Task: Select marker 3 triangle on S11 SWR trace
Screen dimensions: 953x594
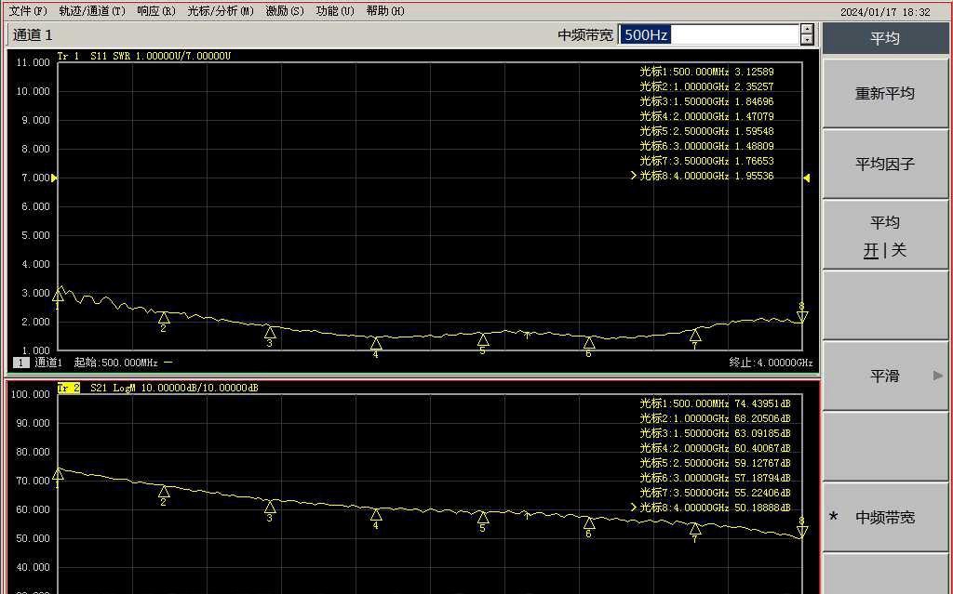Action: tap(270, 332)
